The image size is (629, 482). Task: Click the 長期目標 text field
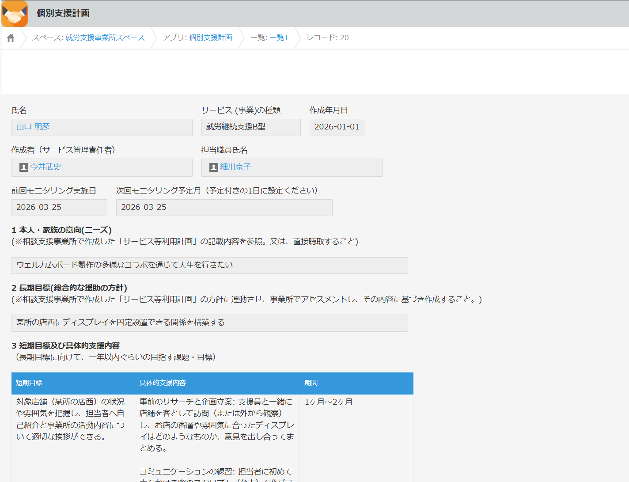(209, 323)
